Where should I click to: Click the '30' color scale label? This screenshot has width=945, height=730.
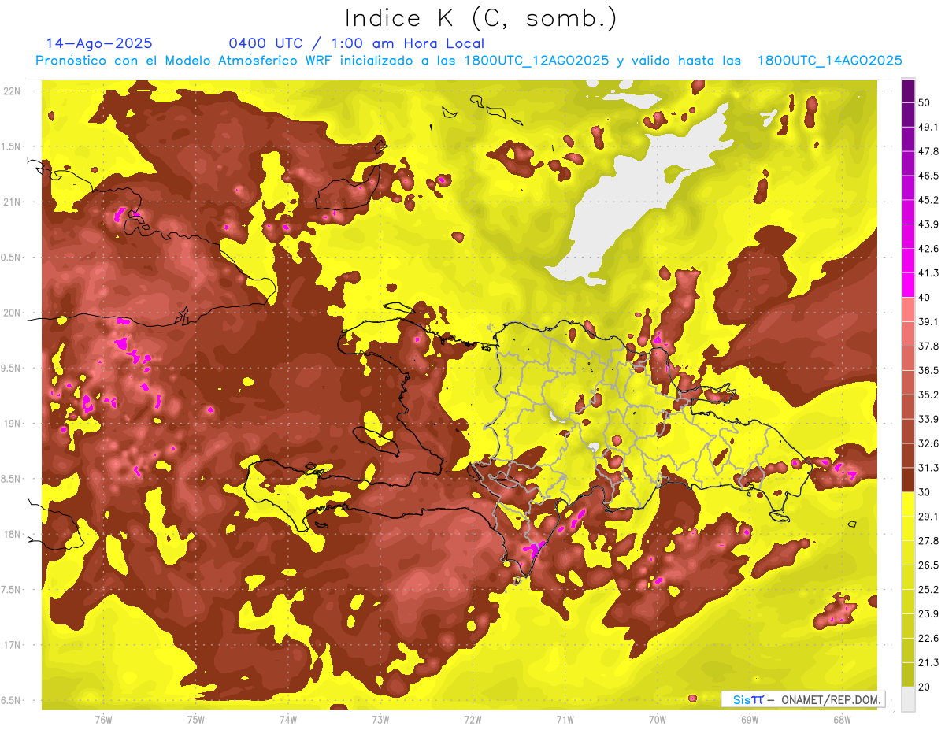(x=925, y=492)
